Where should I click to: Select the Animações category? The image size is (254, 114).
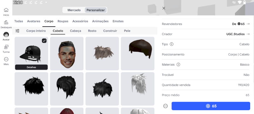pos(100,21)
